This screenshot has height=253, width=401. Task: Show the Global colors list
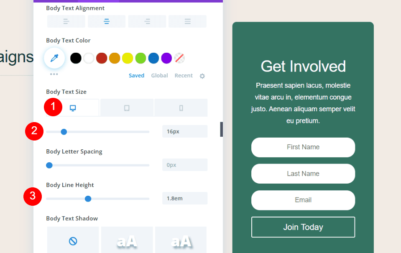click(159, 75)
